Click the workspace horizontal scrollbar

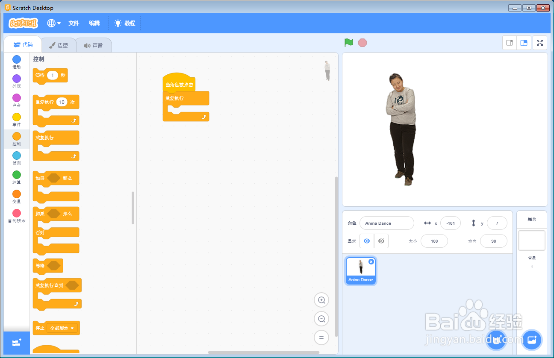pos(264,352)
